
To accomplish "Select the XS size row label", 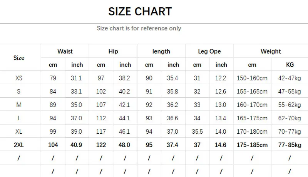I will tap(19, 78).
